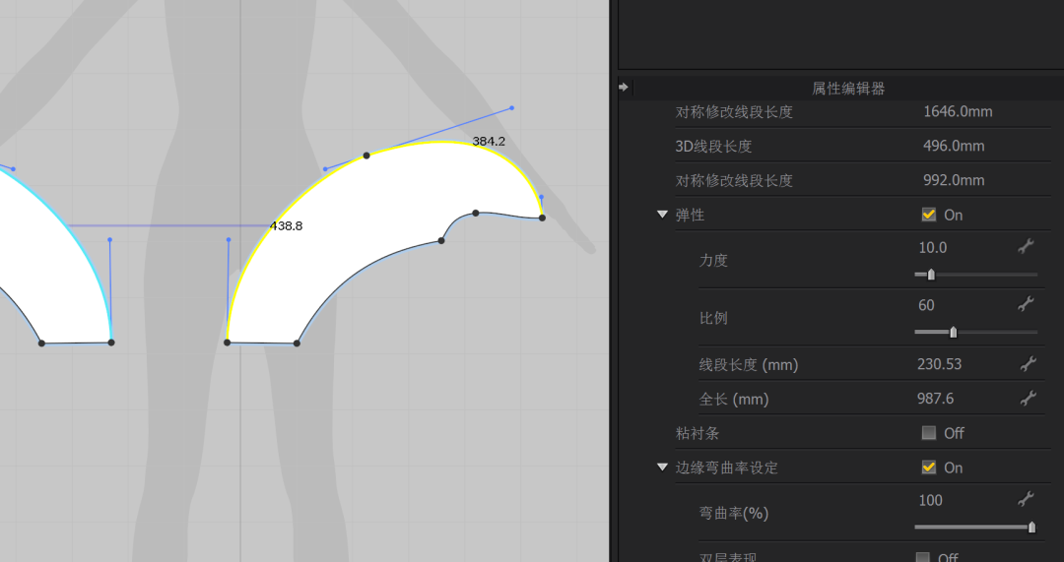
Task: Click wrench icon next to 力度 value
Action: click(1026, 247)
